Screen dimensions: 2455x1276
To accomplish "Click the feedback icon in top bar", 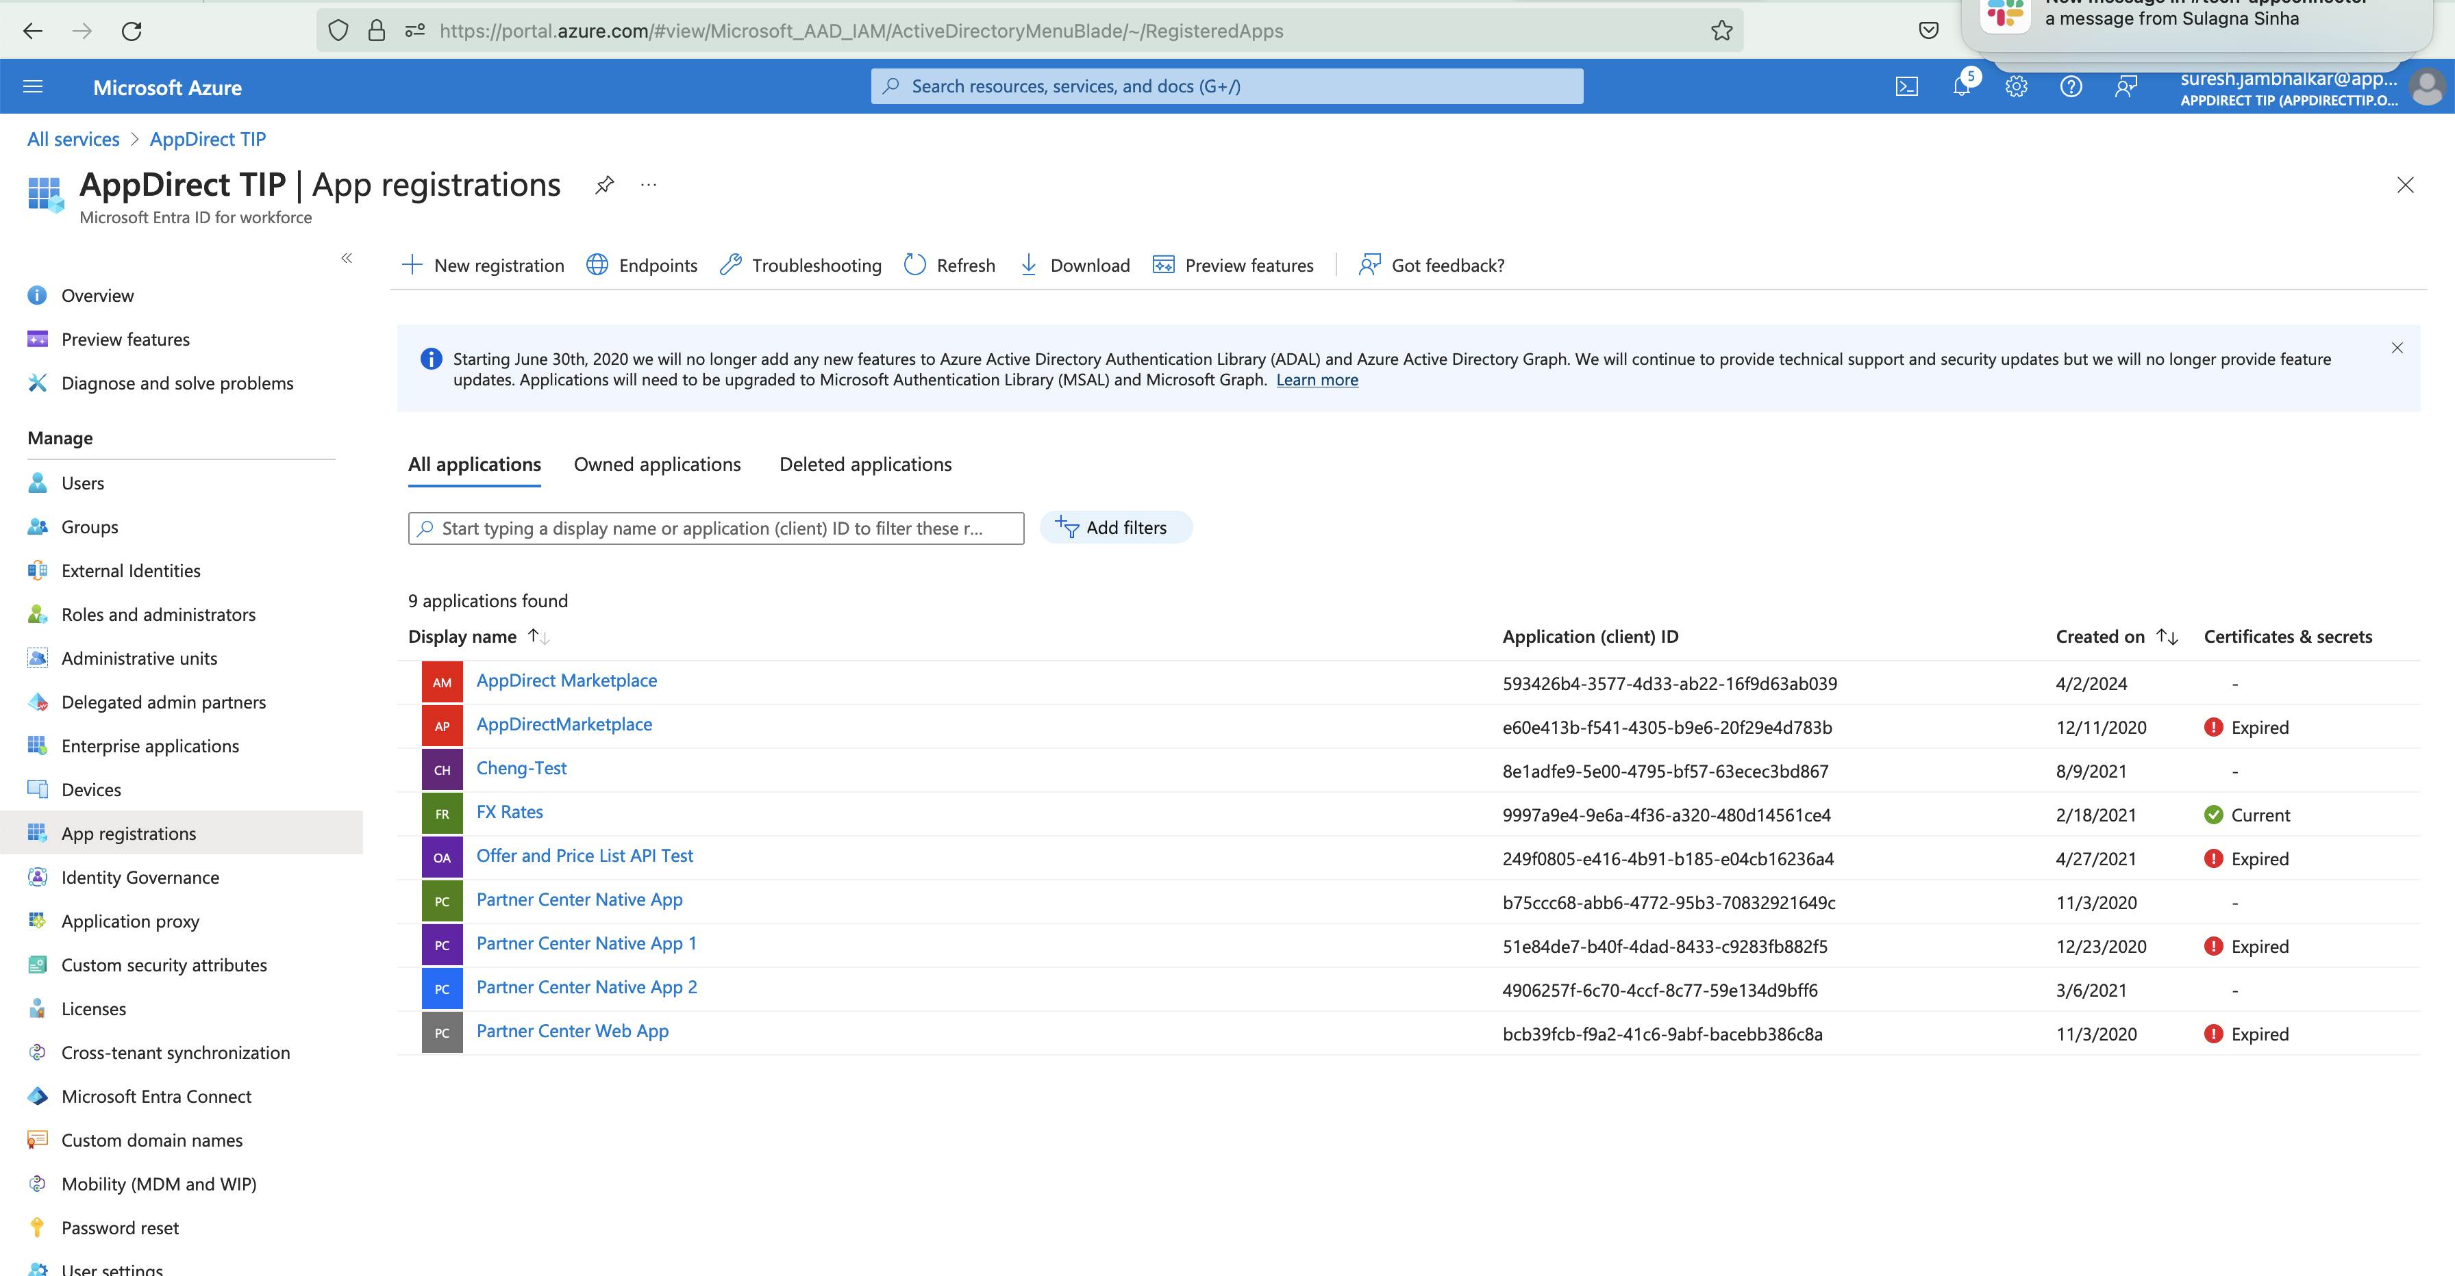I will 2126,87.
